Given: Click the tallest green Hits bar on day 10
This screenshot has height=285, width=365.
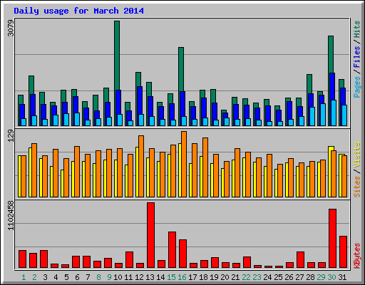Looking at the screenshot, I should pos(117,55).
